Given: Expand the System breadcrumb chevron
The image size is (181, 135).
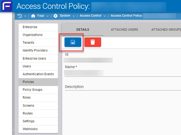Looking at the screenshot, I should pos(74,16).
